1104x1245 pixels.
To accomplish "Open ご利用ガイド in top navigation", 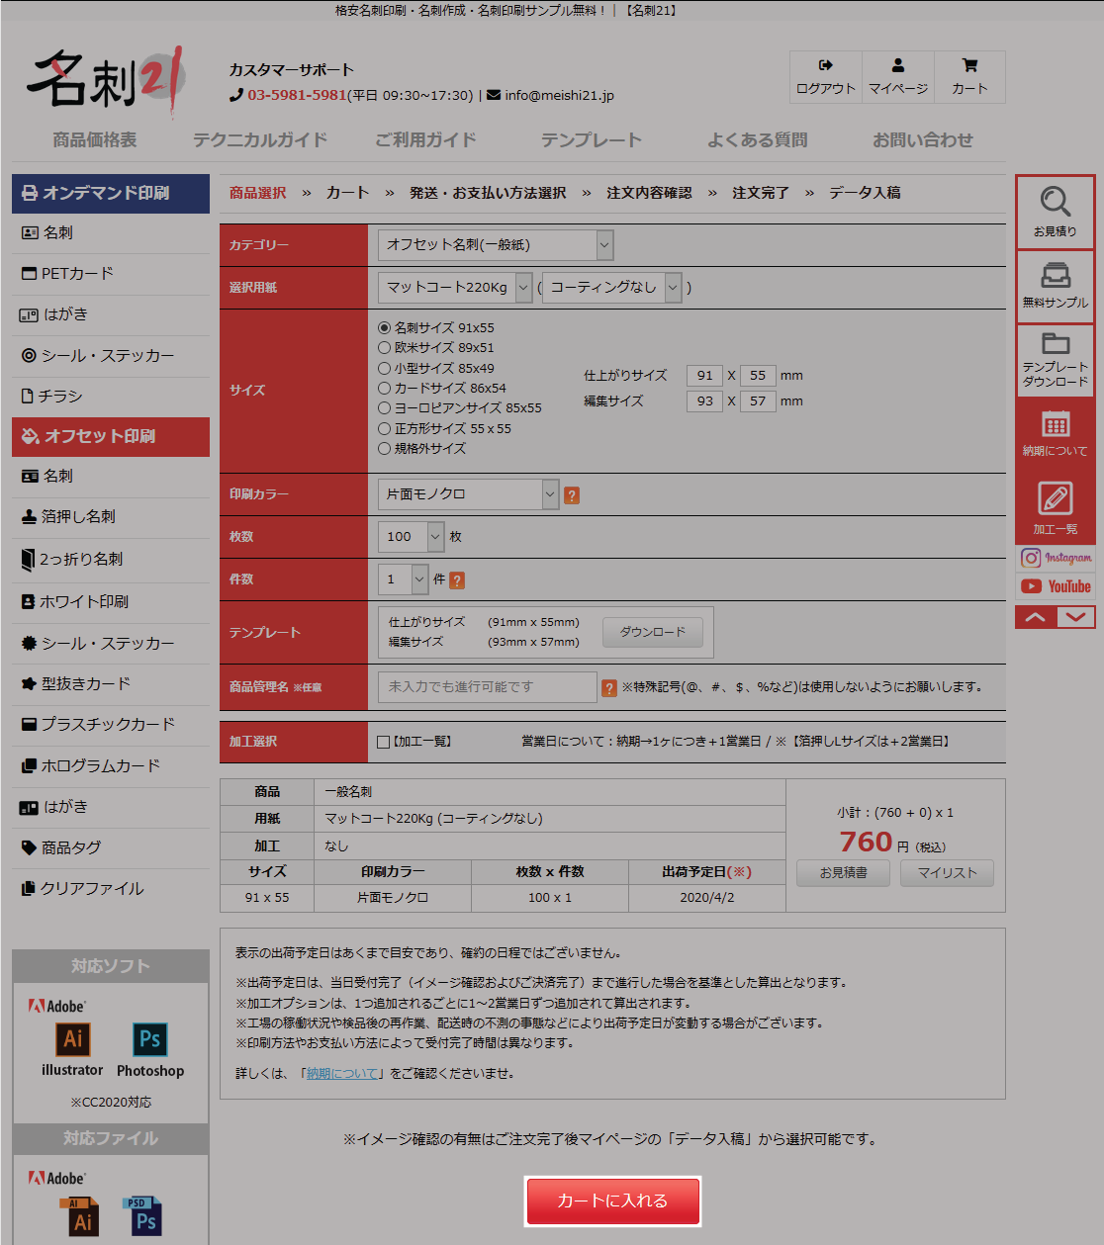I will [425, 140].
